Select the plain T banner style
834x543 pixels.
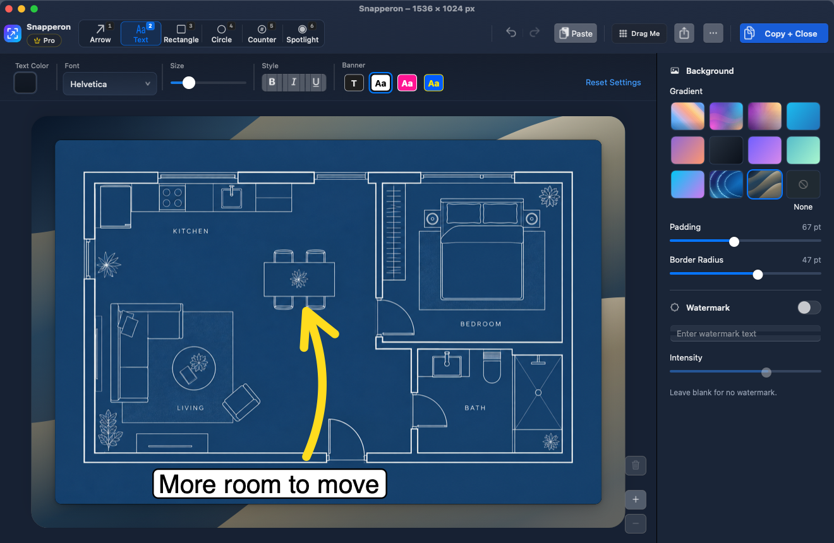pos(354,83)
